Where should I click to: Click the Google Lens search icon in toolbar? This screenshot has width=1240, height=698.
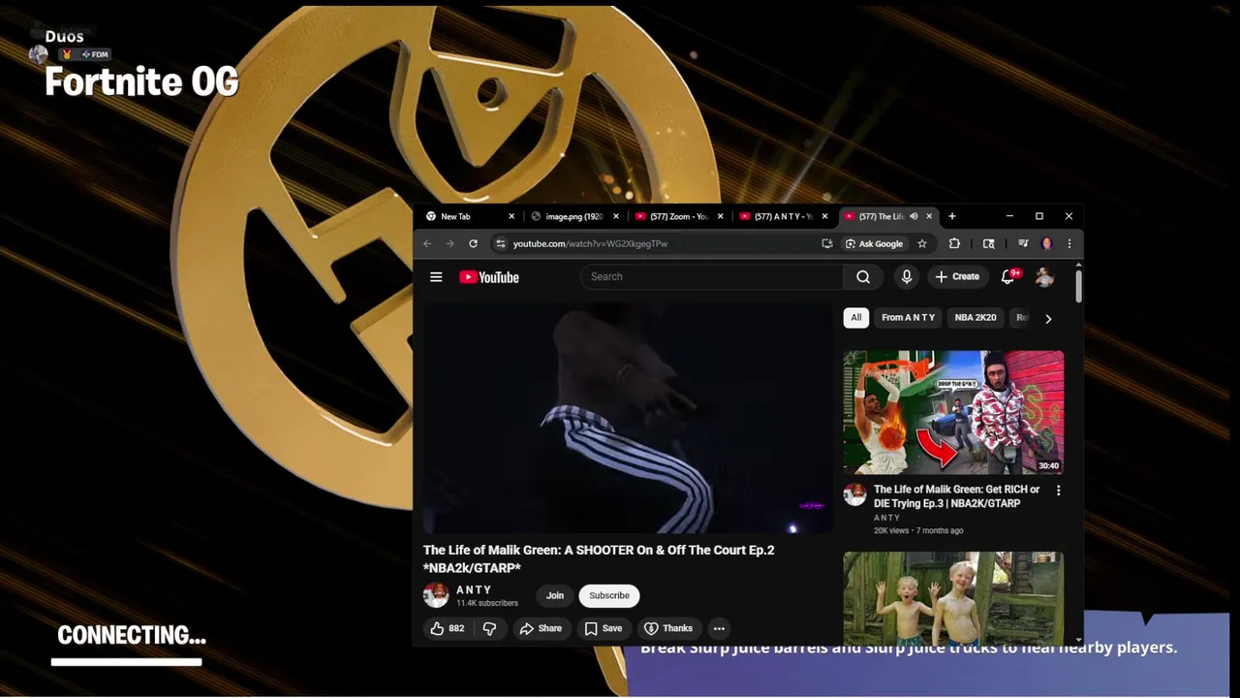click(988, 243)
